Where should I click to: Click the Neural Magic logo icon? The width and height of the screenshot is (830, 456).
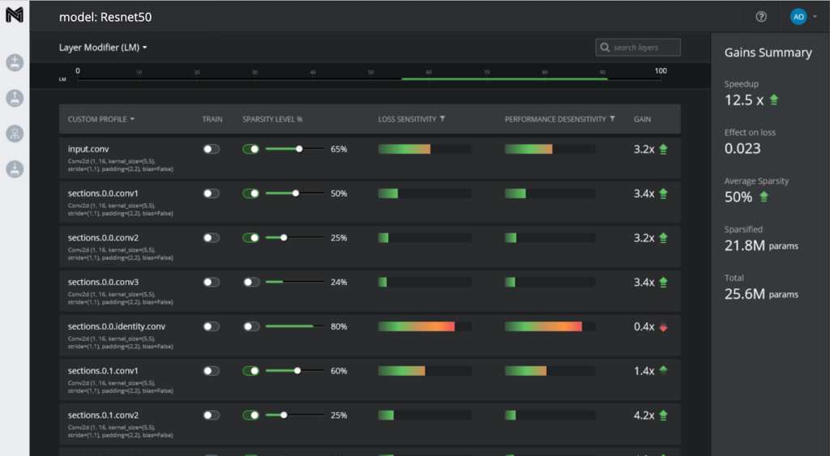tap(15, 15)
